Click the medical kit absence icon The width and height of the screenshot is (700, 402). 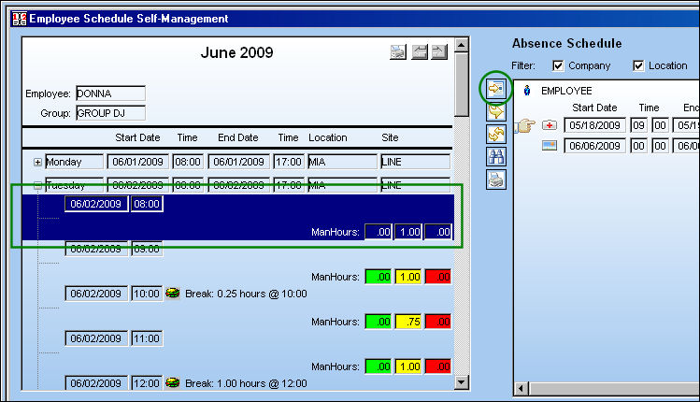click(x=550, y=125)
